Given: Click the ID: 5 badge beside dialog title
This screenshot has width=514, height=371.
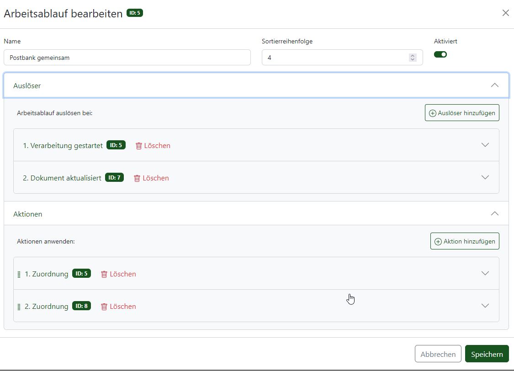Looking at the screenshot, I should tap(135, 13).
